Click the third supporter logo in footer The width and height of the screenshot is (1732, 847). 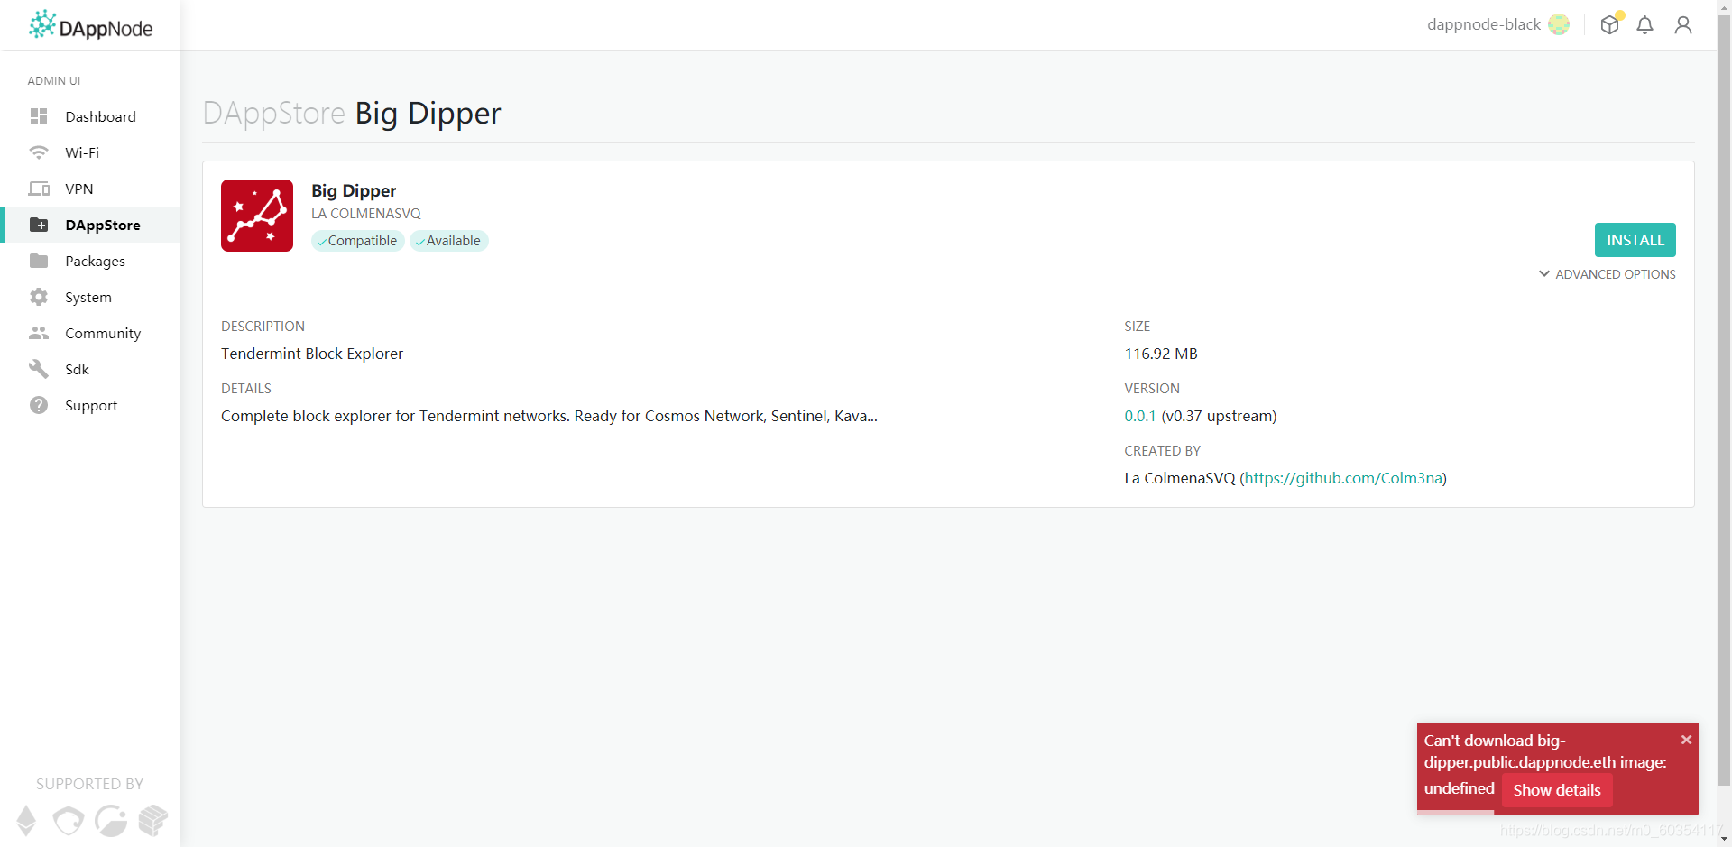tap(111, 821)
